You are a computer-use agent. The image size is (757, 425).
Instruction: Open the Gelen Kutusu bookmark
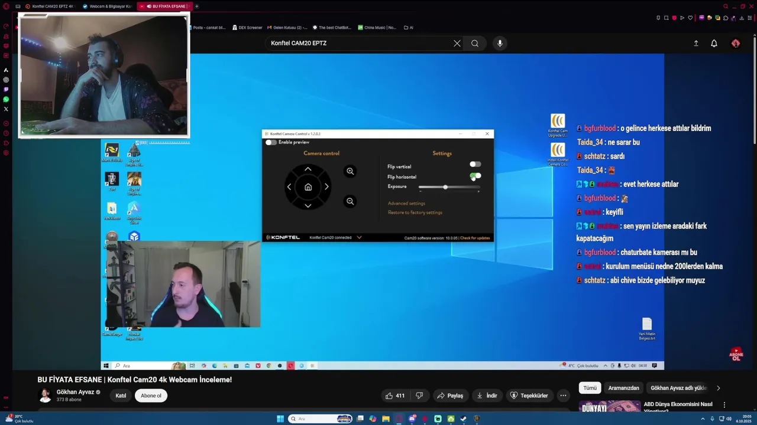click(287, 27)
